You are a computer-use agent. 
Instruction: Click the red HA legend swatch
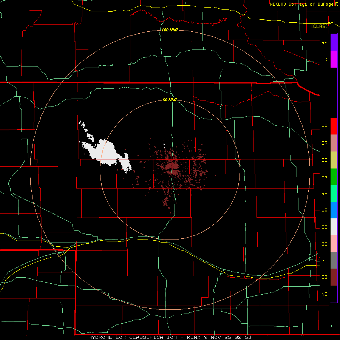point(334,126)
